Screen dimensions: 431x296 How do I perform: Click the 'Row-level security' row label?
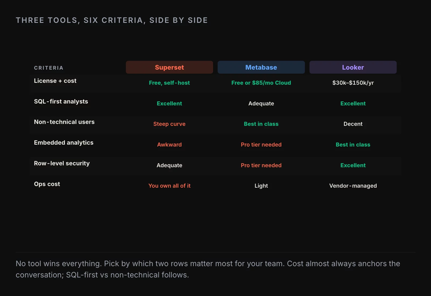[62, 163]
